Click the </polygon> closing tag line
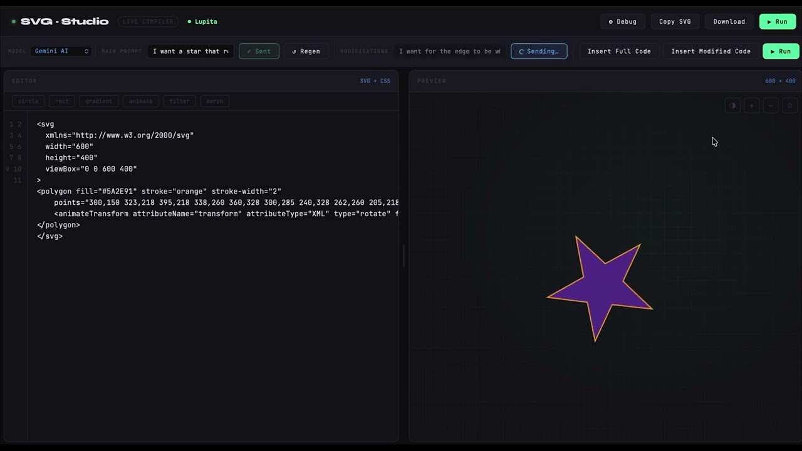The width and height of the screenshot is (802, 451). tap(58, 225)
